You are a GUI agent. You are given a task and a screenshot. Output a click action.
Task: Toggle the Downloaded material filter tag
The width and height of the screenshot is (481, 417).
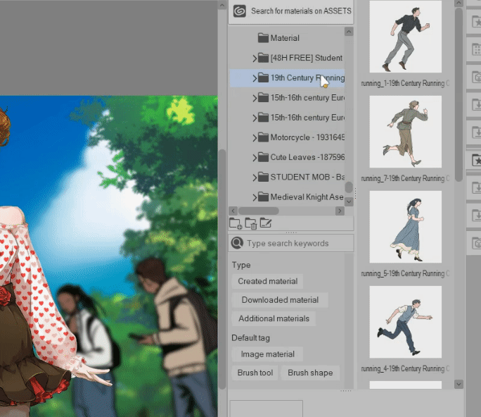(280, 300)
